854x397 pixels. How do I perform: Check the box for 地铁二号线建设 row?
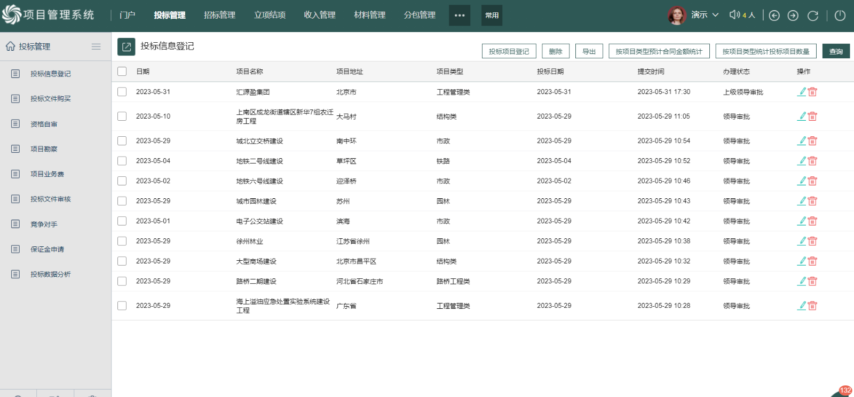tap(122, 161)
